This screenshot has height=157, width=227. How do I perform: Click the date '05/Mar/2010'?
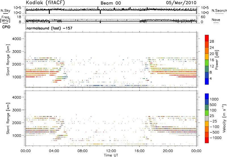click(181, 3)
